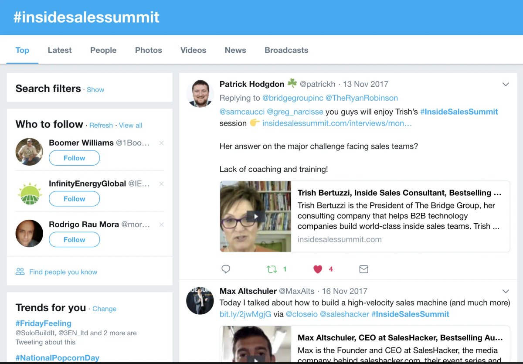Open Boomer Williams avatar

(29, 152)
